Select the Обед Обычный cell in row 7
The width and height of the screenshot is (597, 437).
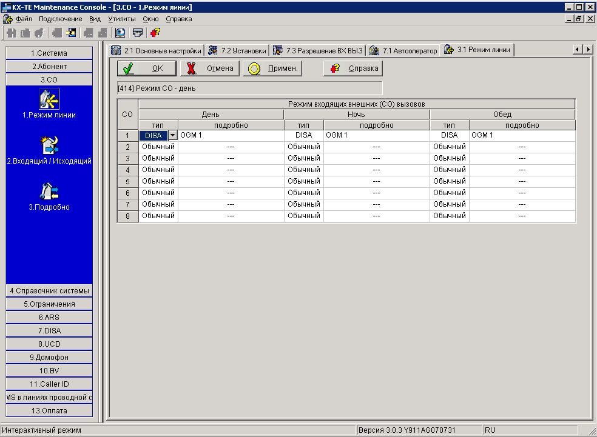[450, 204]
